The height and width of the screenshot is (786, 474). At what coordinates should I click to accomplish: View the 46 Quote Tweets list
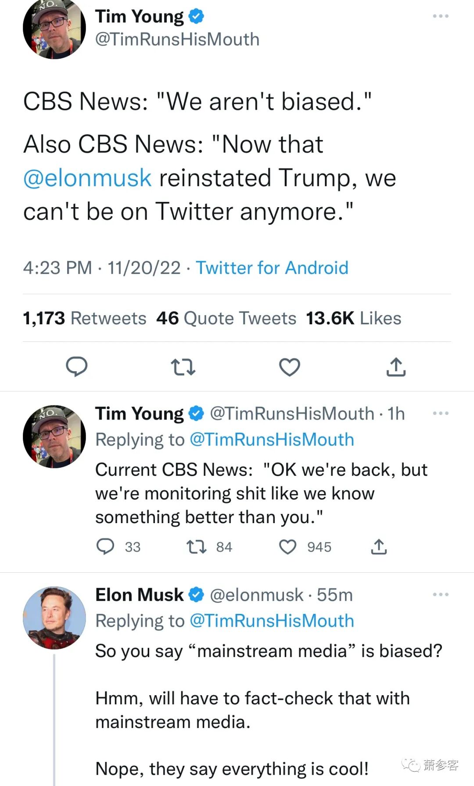226,318
